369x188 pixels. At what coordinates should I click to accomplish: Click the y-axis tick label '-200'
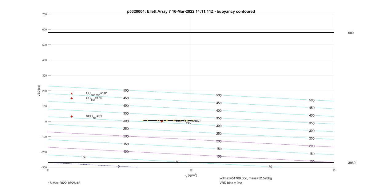(44, 152)
